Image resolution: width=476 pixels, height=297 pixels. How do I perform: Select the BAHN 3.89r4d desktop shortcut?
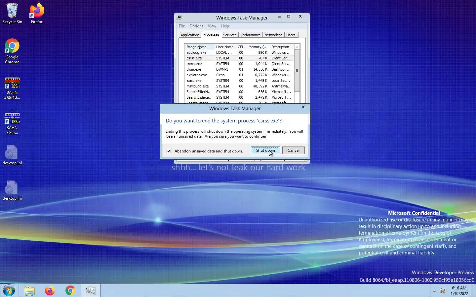pos(12,88)
